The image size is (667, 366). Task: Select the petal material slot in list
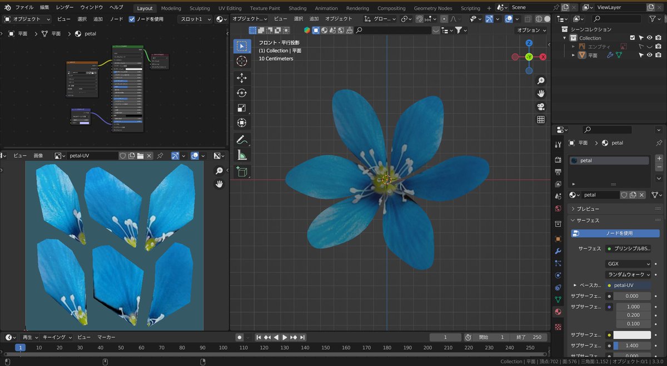[610, 161]
